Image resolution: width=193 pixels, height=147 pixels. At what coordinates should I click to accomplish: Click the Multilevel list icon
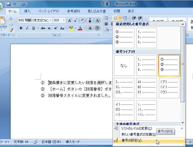pyautogui.click(x=125, y=18)
